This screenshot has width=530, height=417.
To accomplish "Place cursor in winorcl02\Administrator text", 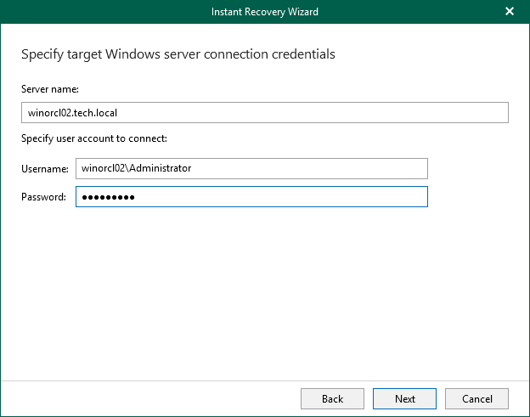I will pos(136,168).
